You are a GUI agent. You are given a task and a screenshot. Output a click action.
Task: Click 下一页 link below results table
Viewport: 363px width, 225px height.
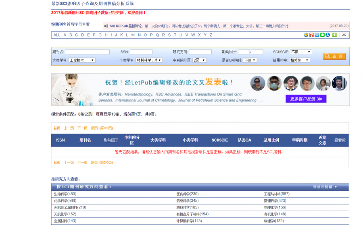click(82, 163)
